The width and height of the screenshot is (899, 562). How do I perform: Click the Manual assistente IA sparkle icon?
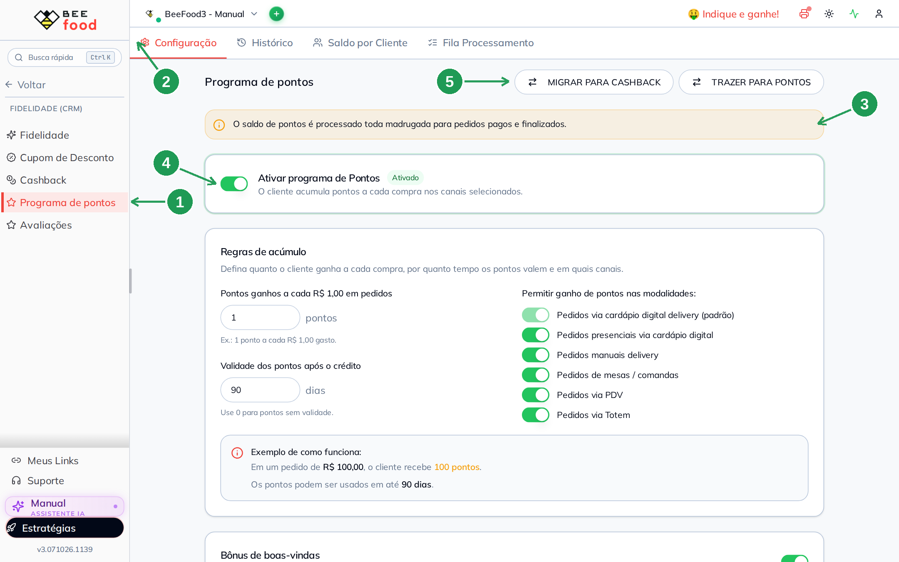18,506
